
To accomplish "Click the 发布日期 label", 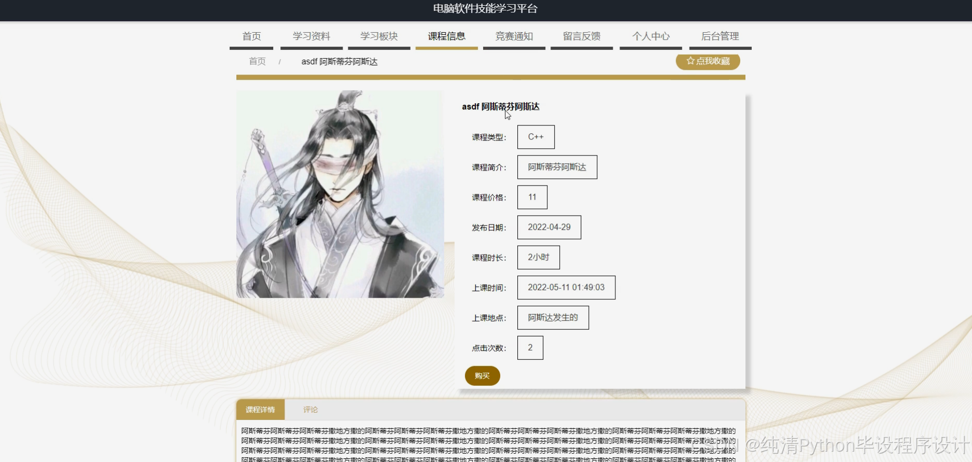I will coord(489,228).
